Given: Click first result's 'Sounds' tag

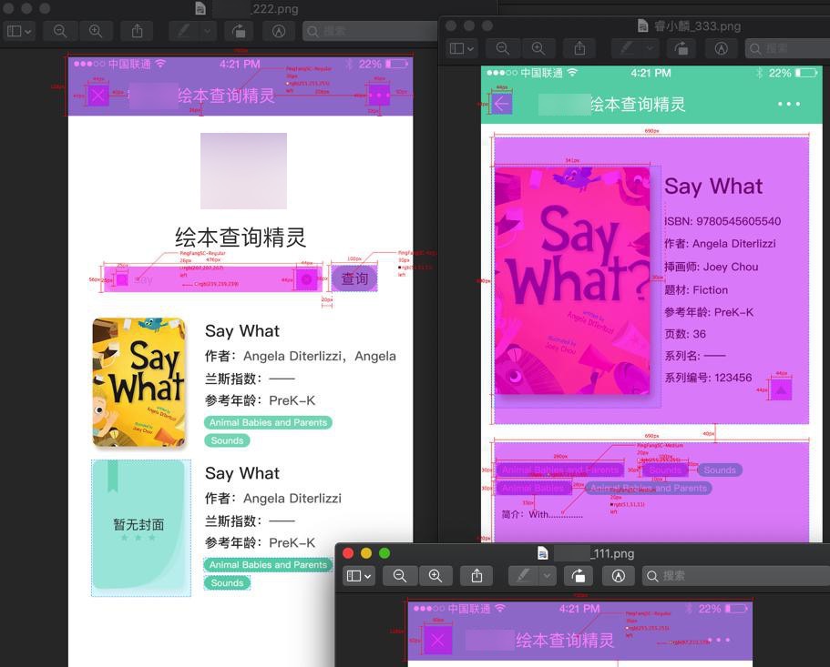Looking at the screenshot, I should point(227,440).
